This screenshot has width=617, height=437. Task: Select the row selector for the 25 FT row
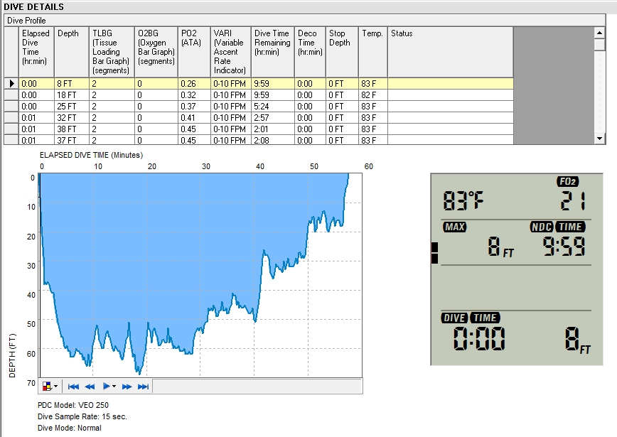[11, 106]
